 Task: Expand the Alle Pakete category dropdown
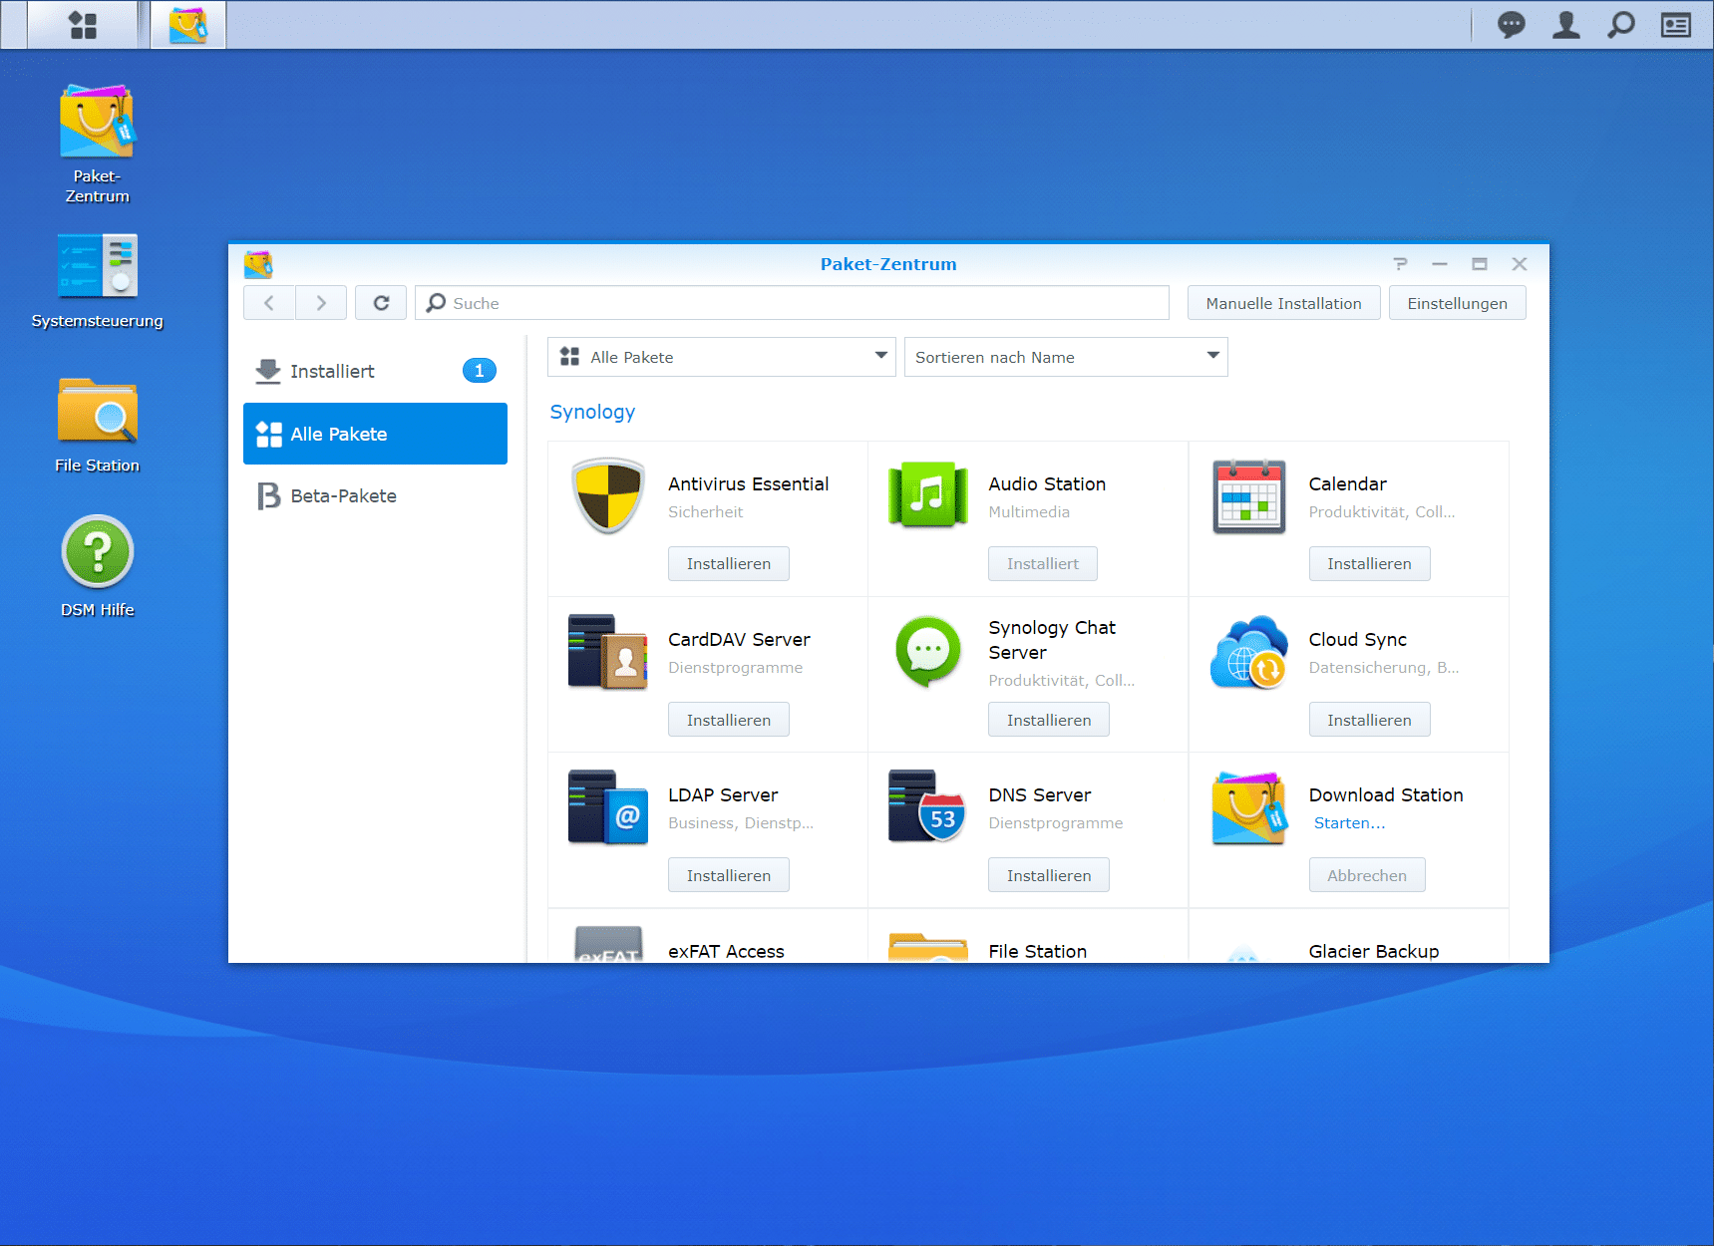[721, 357]
